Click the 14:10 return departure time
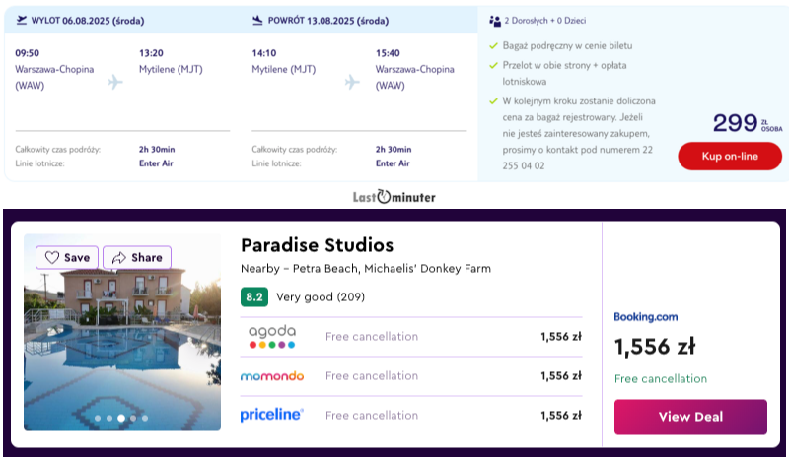The width and height of the screenshot is (789, 457). pos(264,53)
